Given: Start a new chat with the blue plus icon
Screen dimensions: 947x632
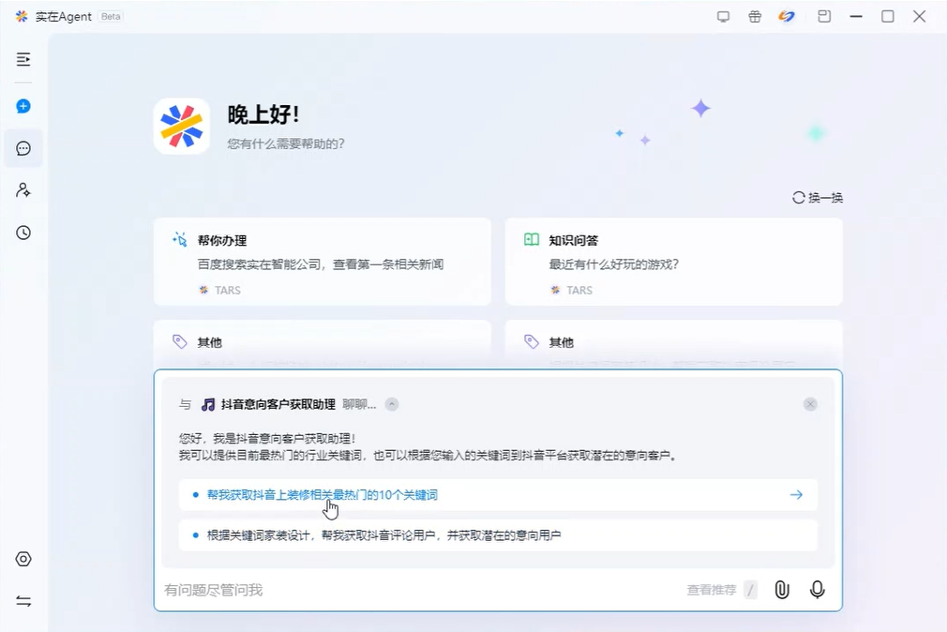Looking at the screenshot, I should point(23,106).
